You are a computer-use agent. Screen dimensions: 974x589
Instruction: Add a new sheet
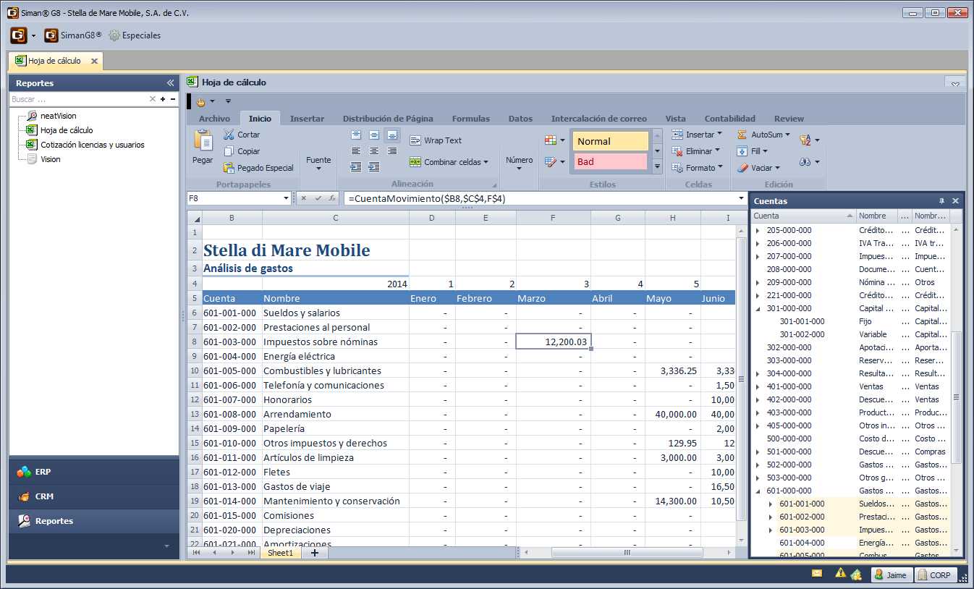point(314,553)
